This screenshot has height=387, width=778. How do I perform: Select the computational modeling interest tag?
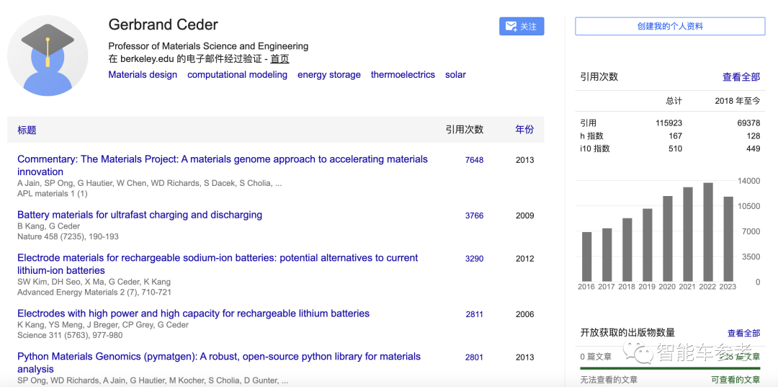tap(237, 75)
